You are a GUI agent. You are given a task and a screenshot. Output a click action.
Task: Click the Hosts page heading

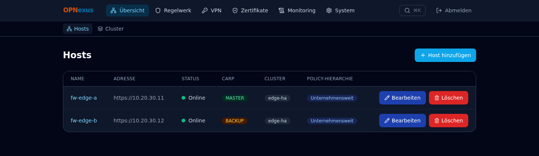pos(77,55)
